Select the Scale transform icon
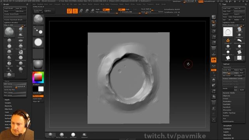This screenshot has height=140, width=249. point(87,11)
